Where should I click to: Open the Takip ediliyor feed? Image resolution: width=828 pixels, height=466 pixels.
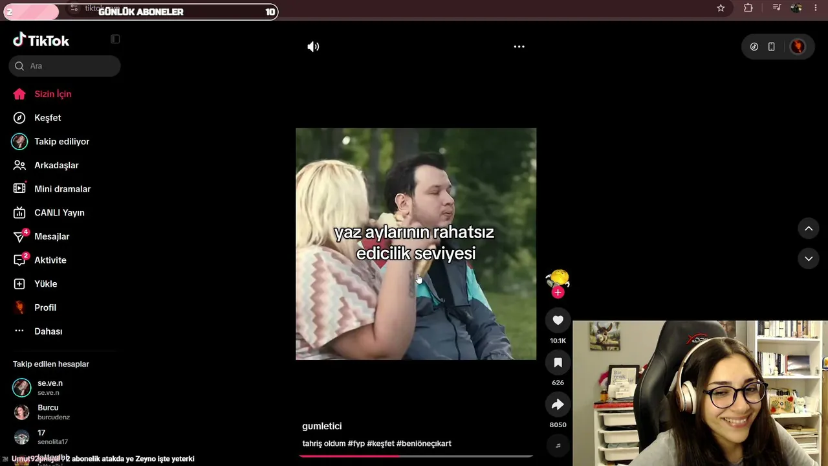tap(61, 142)
